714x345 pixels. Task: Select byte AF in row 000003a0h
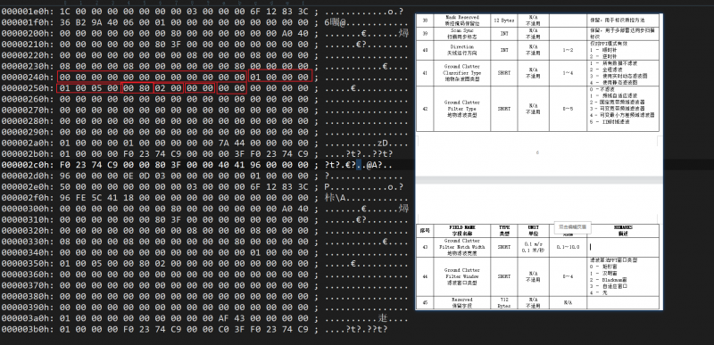pos(224,317)
